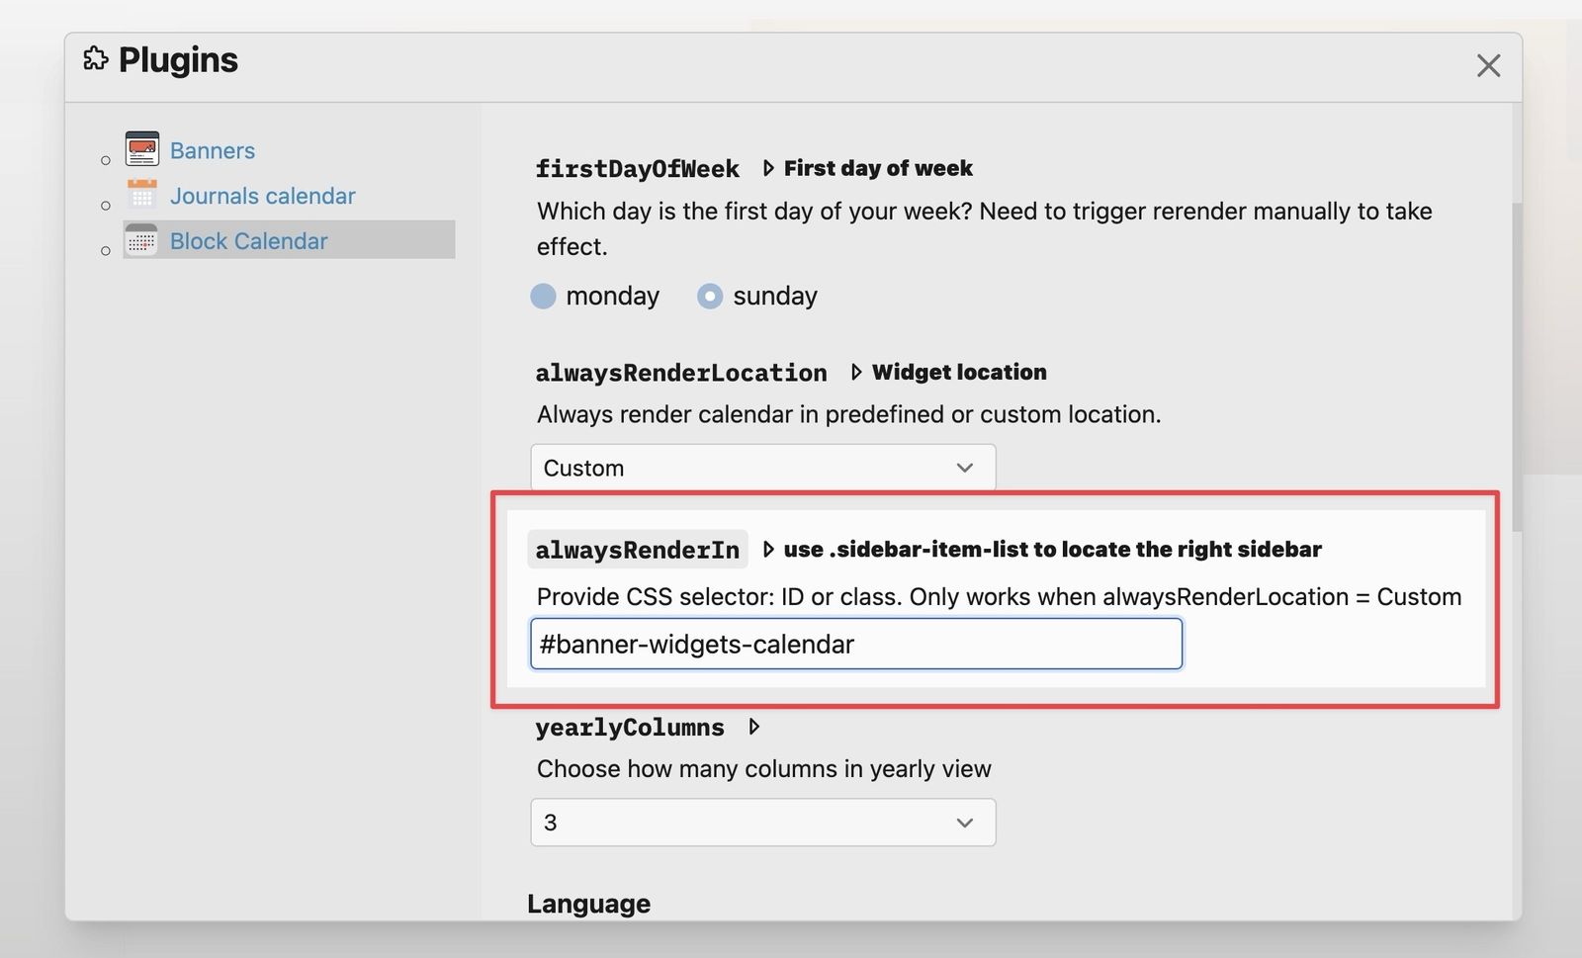
Task: Open the Widget location dropdown showing Custom
Action: [x=762, y=467]
